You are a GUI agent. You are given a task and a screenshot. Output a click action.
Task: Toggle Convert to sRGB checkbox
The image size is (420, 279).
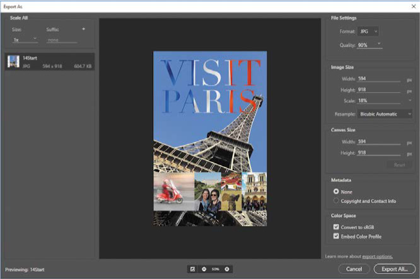(336, 227)
